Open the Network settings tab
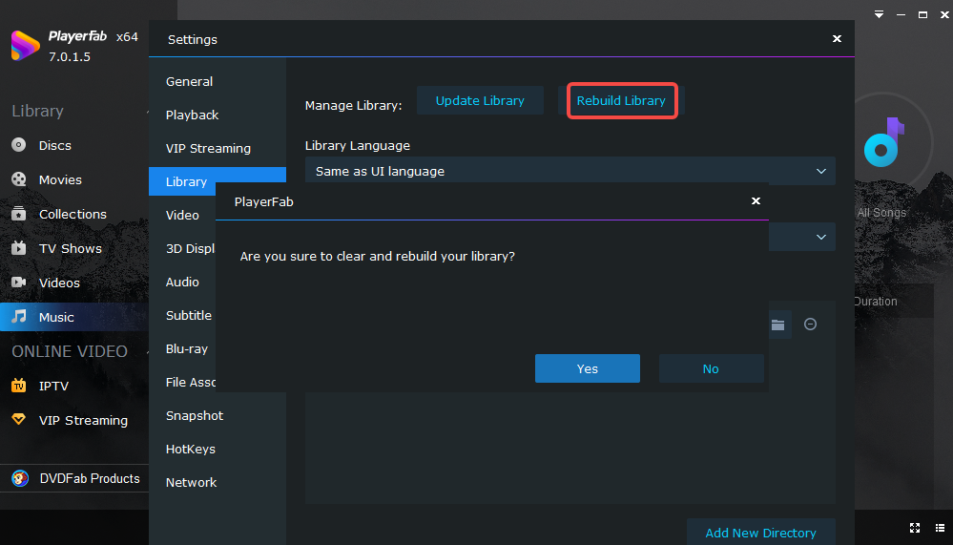 (x=192, y=482)
